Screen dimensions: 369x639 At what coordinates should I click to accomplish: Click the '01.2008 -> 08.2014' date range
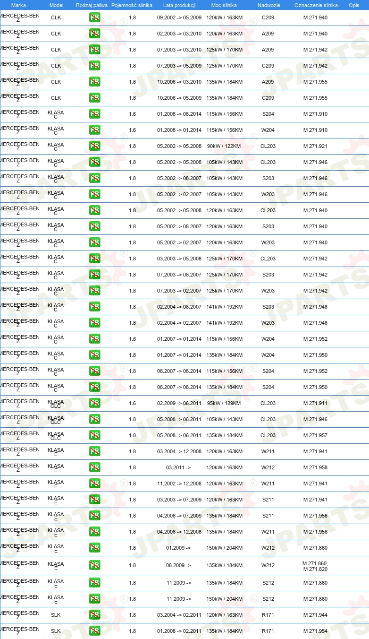point(179,114)
